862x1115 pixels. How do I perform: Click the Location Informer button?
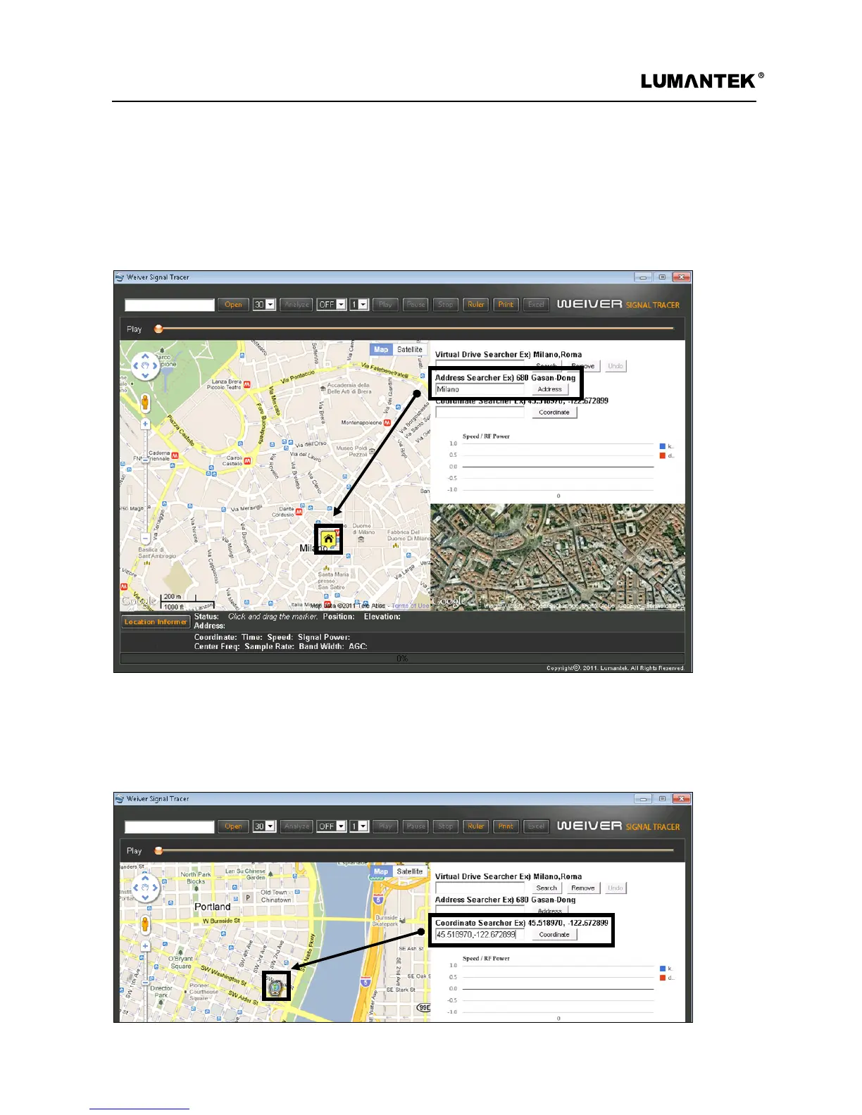(x=156, y=622)
